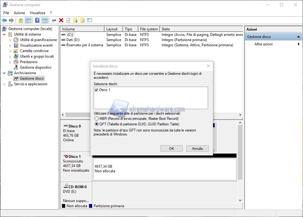Screen dimensions: 303x217
Task: Click the red X delete toolbar icon
Action: [61, 20]
